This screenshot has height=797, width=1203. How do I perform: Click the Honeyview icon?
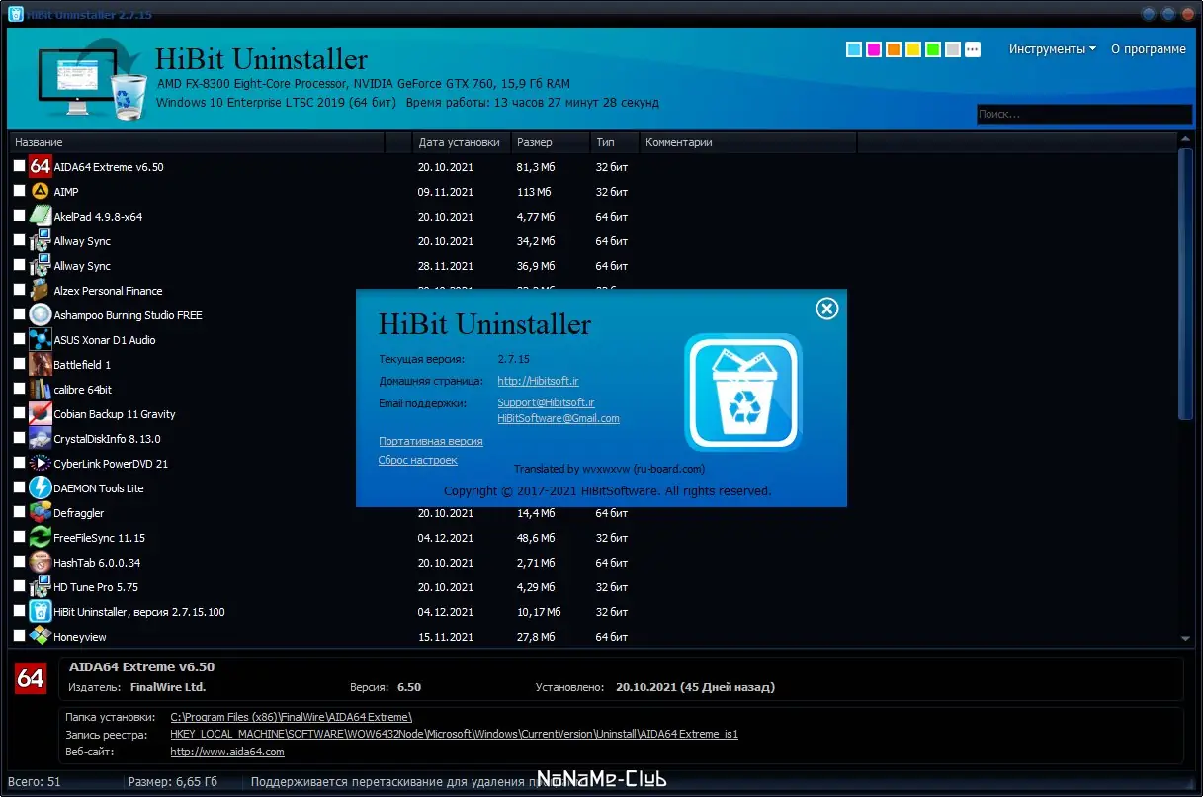[40, 636]
